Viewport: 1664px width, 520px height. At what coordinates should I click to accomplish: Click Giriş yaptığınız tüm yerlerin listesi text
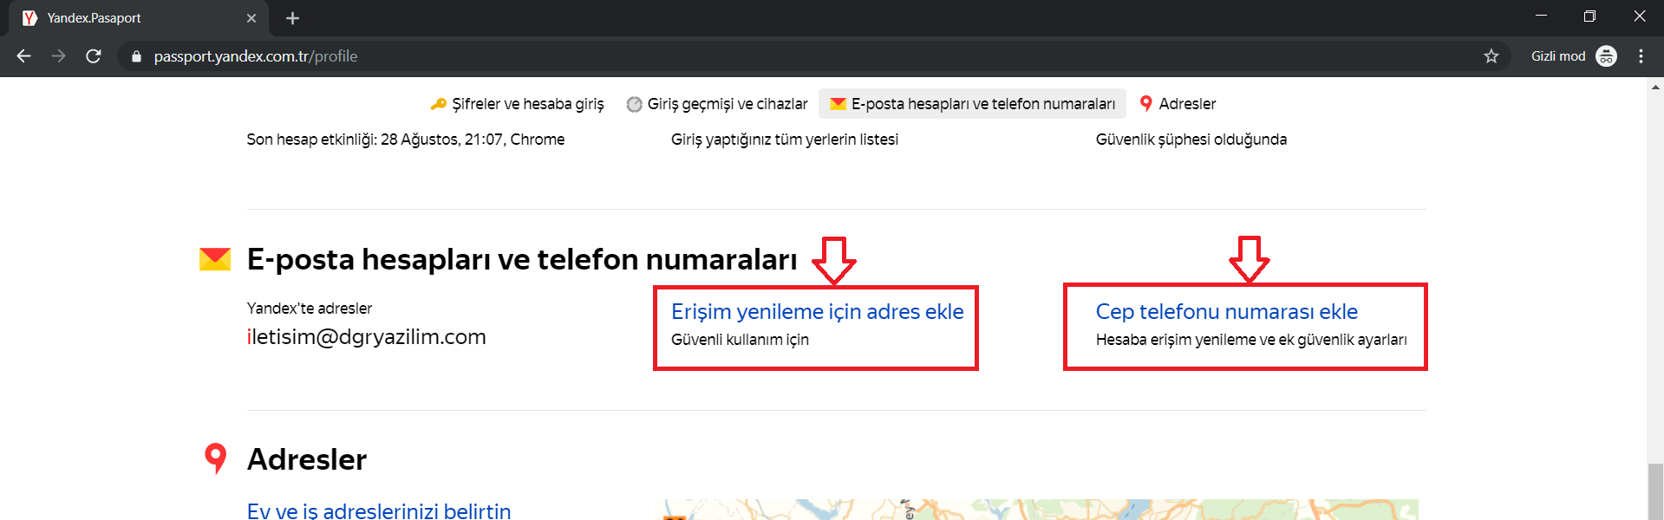pyautogui.click(x=785, y=140)
